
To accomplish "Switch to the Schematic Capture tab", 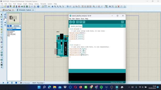I will [x=25, y=10].
